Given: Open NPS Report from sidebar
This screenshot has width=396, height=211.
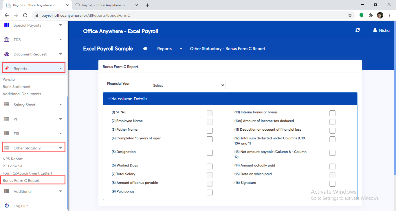Looking at the screenshot, I should [13, 159].
